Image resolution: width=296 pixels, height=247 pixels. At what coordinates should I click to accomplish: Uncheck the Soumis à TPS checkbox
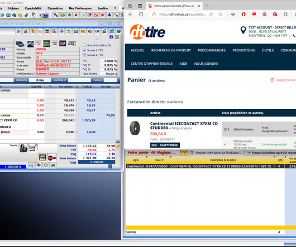[x=84, y=50]
